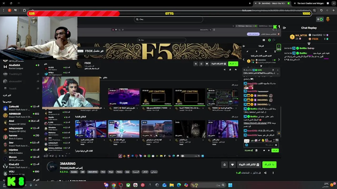Select the ksa tag
Screen dimensions: 337x189
127,172
